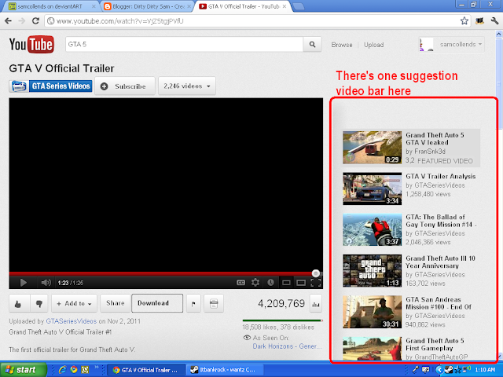
Task: Click Chrome back arrow
Action: 9,21
